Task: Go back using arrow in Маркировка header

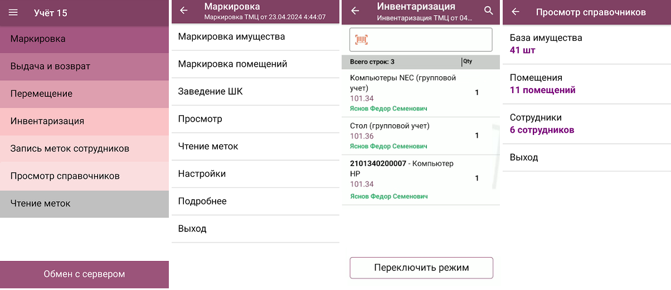Action: pos(183,11)
